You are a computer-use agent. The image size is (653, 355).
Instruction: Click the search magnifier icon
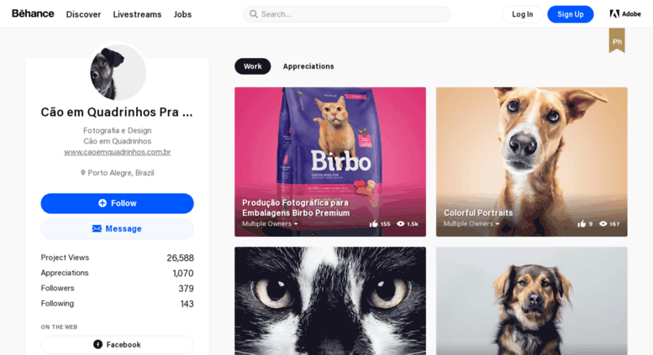tap(253, 14)
